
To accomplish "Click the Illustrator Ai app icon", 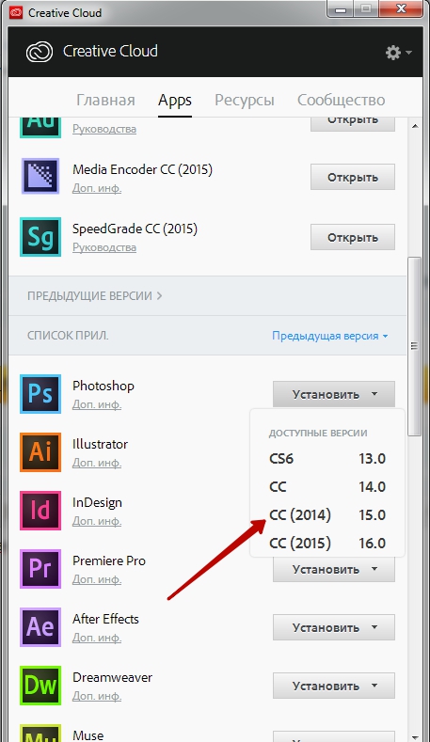I will tap(40, 452).
